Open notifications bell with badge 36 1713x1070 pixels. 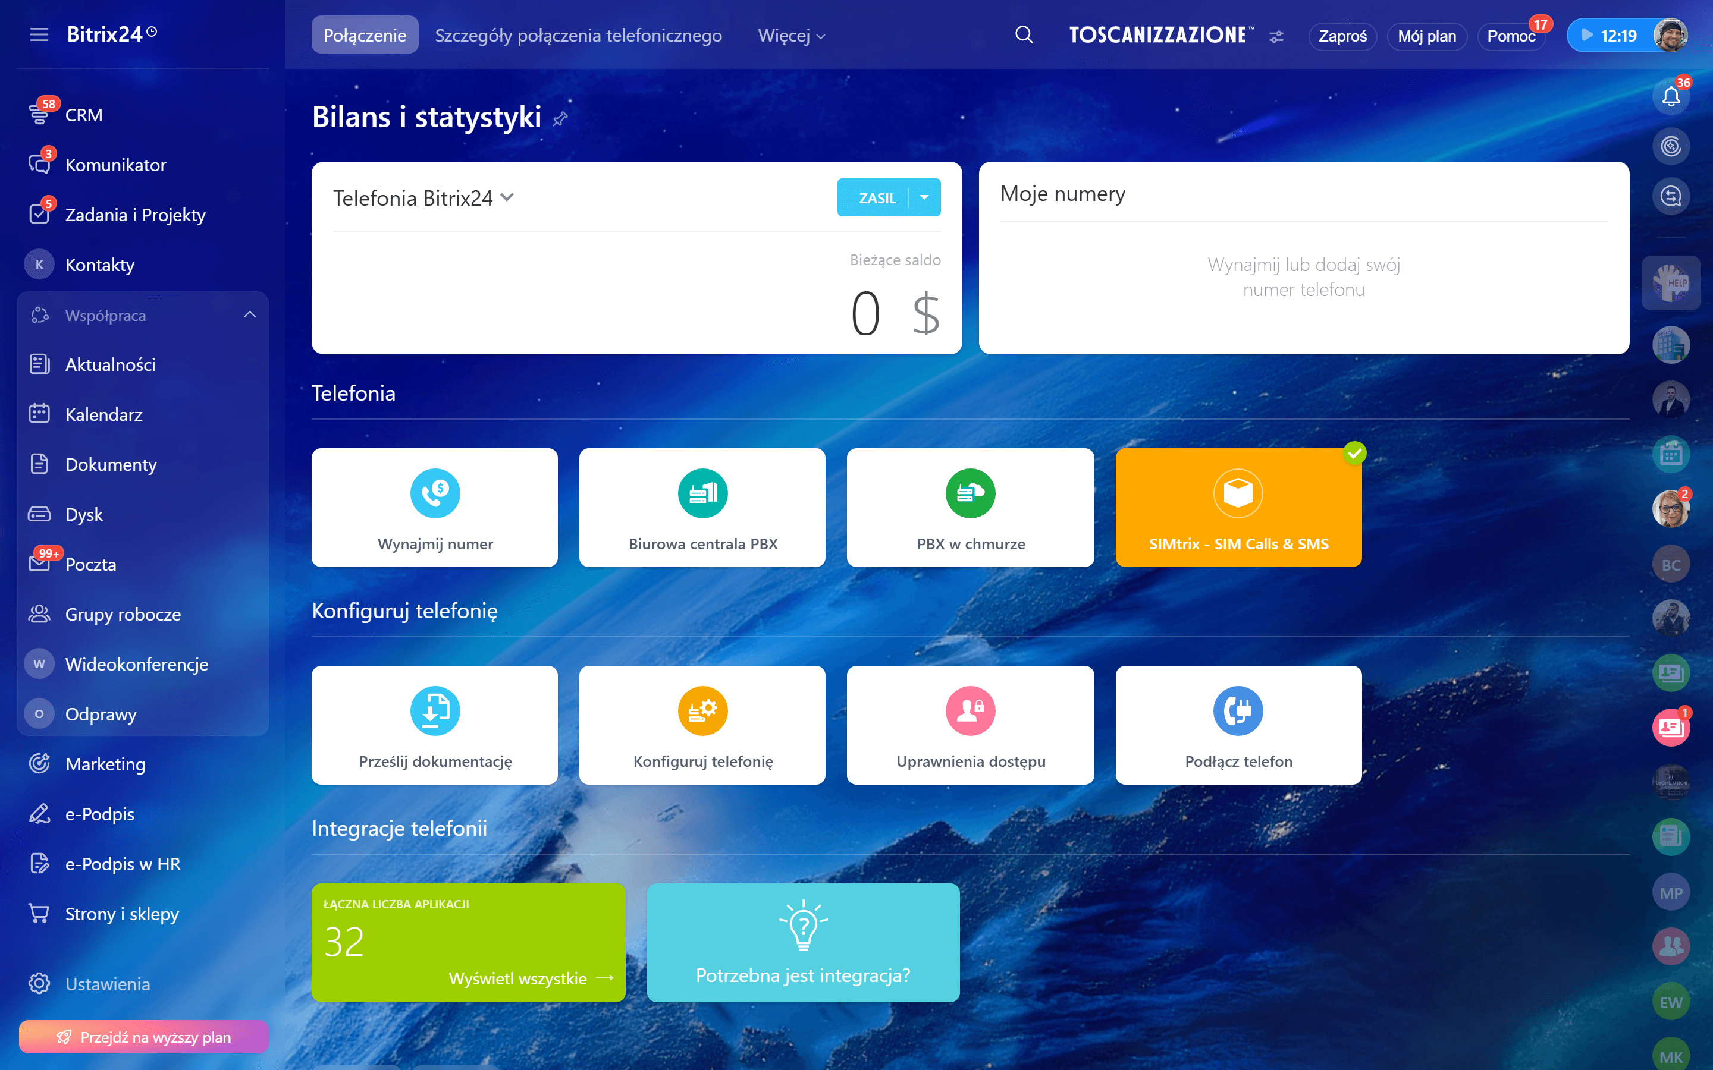click(1671, 96)
